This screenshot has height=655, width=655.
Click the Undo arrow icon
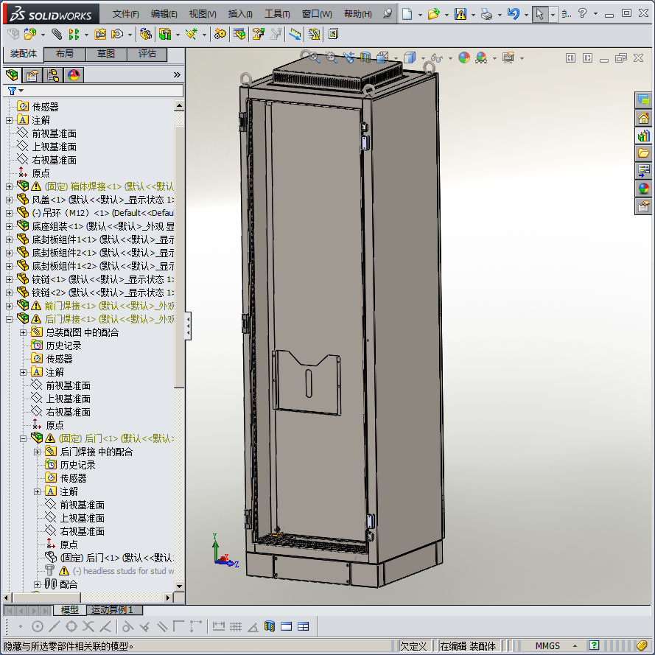[513, 14]
